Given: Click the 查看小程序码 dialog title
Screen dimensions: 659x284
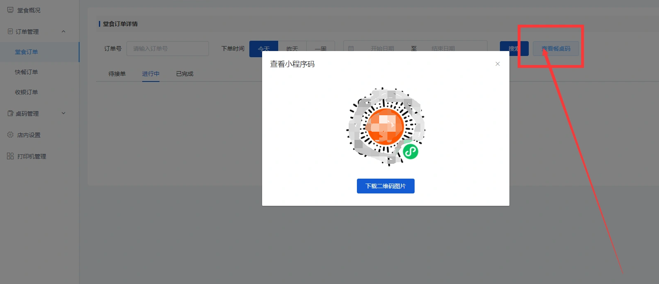Looking at the screenshot, I should pyautogui.click(x=292, y=64).
